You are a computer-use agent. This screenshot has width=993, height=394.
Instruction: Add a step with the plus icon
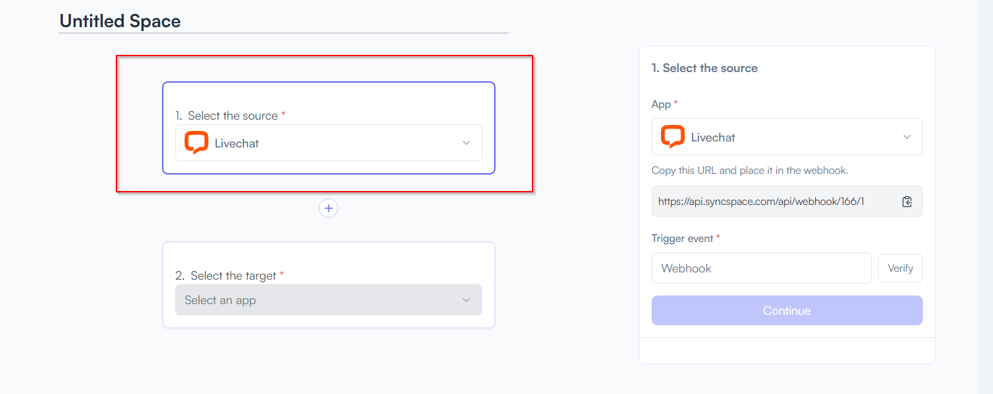pyautogui.click(x=329, y=208)
